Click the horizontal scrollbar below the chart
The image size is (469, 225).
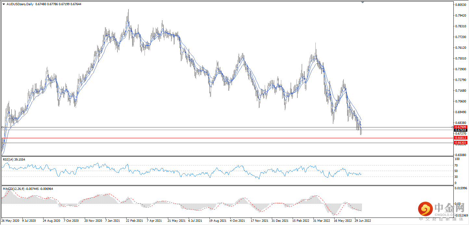tap(227, 224)
